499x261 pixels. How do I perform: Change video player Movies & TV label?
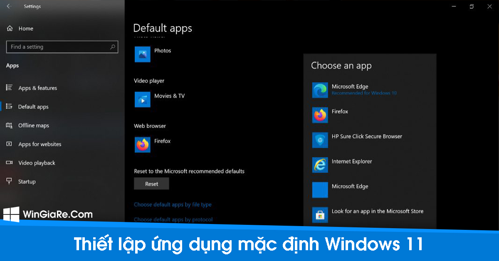169,96
